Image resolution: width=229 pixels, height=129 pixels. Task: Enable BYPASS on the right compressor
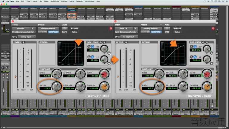tap(177, 29)
